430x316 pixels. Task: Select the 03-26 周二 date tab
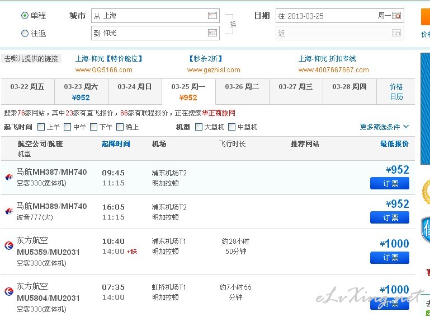(x=243, y=91)
